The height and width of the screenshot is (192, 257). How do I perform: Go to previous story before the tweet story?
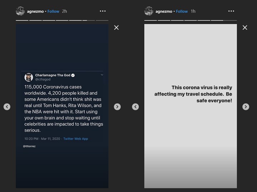(7, 107)
